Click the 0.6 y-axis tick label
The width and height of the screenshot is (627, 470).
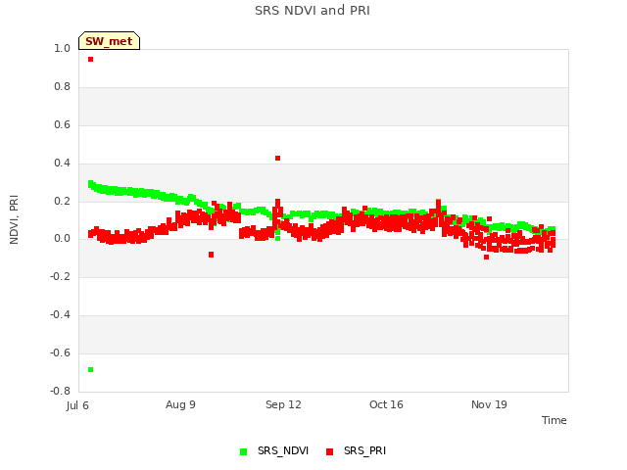62,124
